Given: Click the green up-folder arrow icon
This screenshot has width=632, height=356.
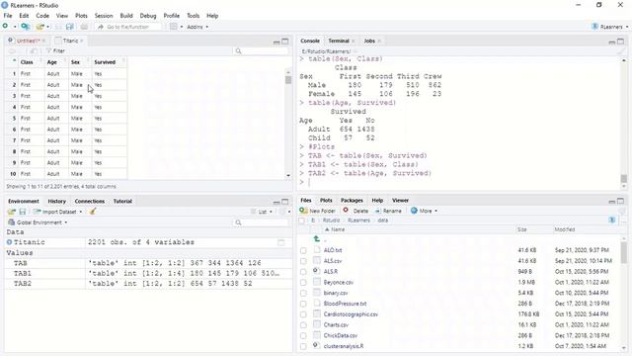Looking at the screenshot, I should tap(317, 239).
